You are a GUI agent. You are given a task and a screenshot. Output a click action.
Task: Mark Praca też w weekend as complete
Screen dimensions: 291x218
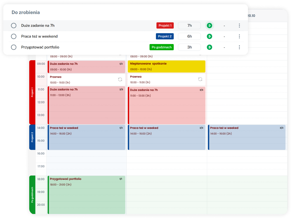pyautogui.click(x=14, y=36)
